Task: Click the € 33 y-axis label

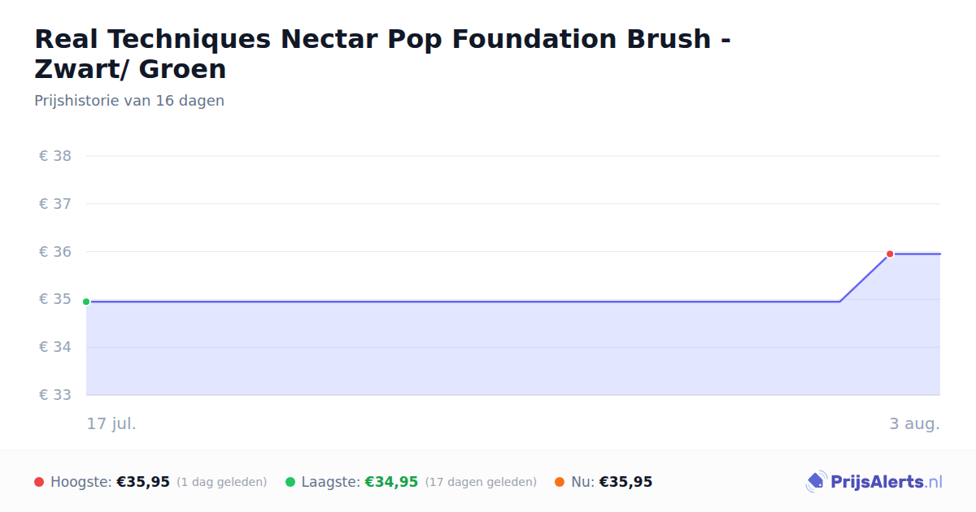Action: pos(54,395)
